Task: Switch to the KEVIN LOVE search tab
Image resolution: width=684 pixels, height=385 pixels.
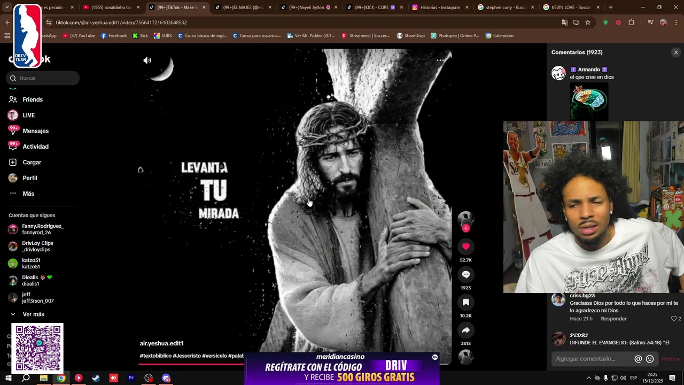Action: tap(572, 7)
